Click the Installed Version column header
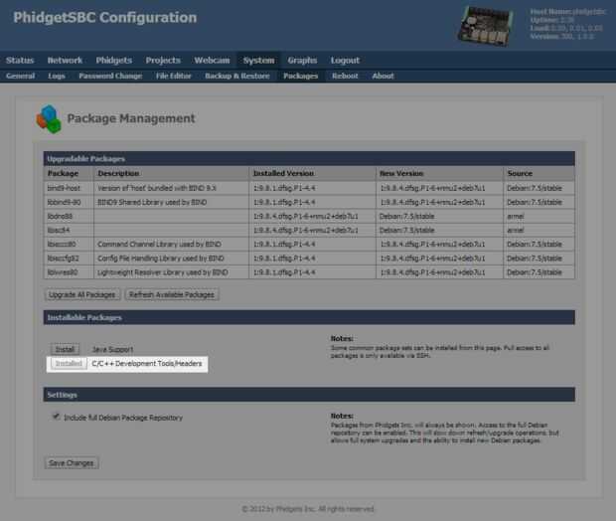The image size is (616, 521). (x=312, y=173)
